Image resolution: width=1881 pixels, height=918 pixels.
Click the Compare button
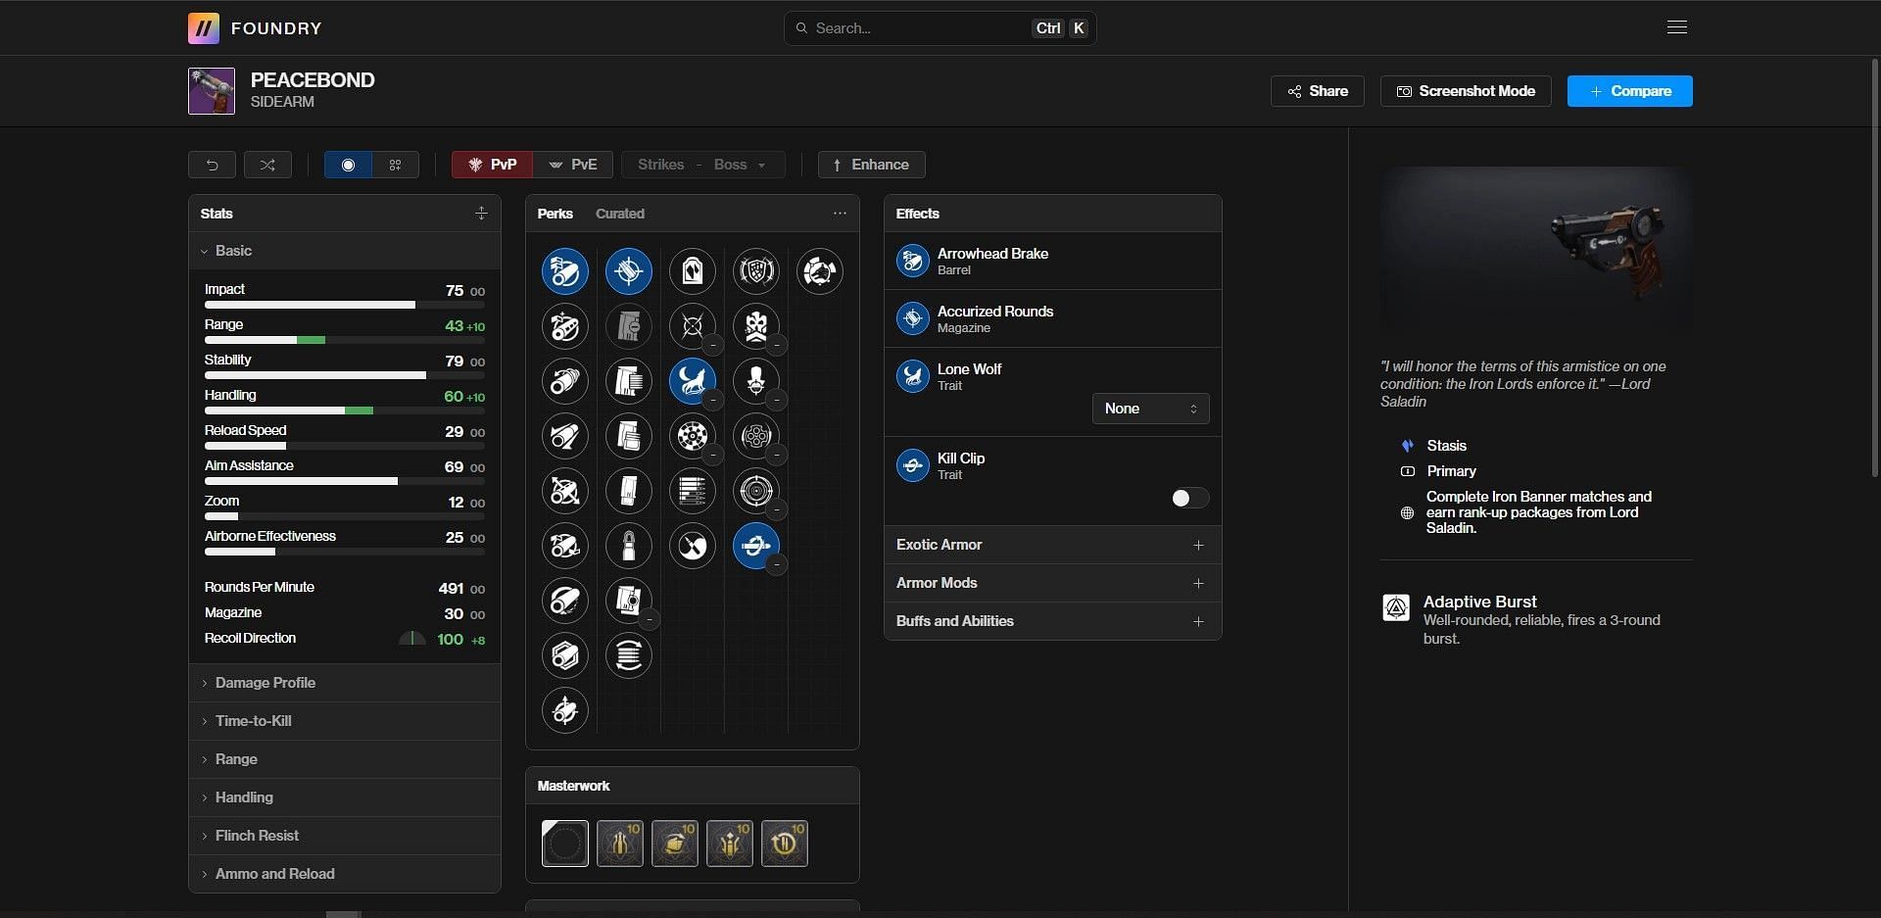click(1630, 91)
